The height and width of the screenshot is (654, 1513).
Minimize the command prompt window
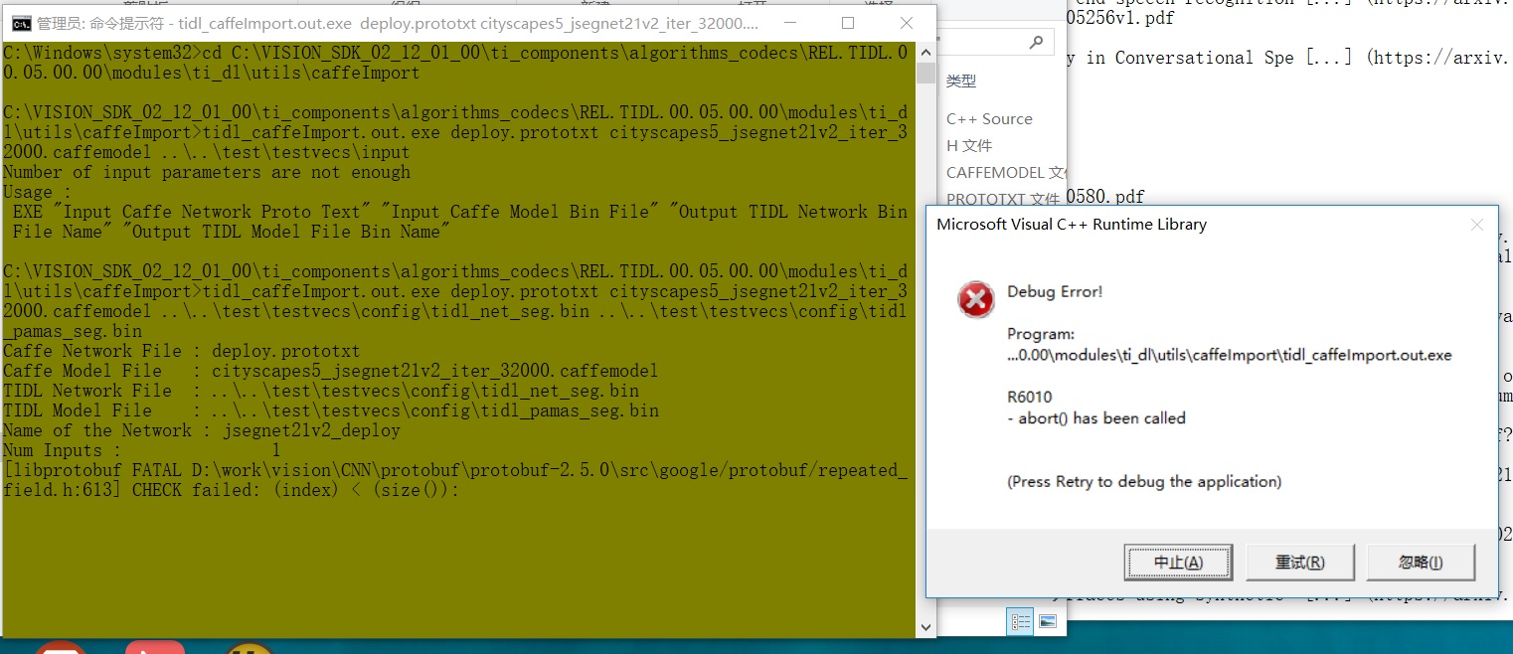792,23
